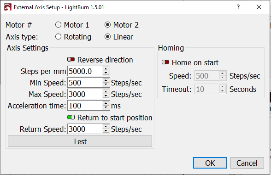Click the Test button
Viewport: 271px width, 175px height.
tap(80, 141)
